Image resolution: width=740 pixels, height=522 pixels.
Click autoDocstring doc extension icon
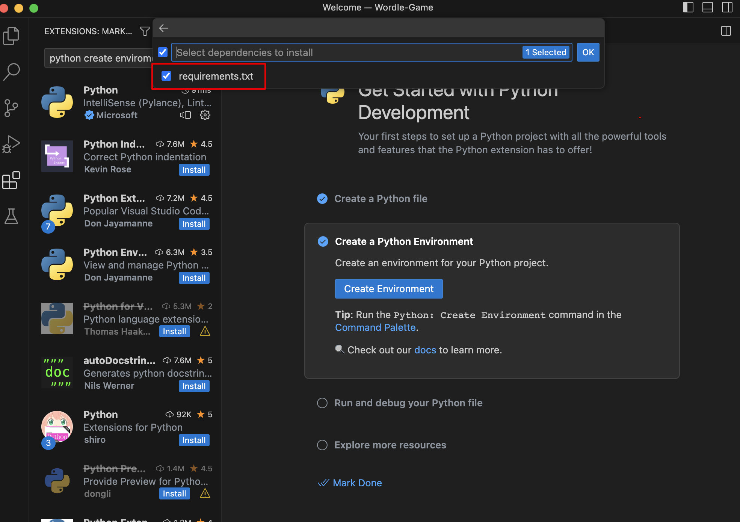pyautogui.click(x=57, y=373)
